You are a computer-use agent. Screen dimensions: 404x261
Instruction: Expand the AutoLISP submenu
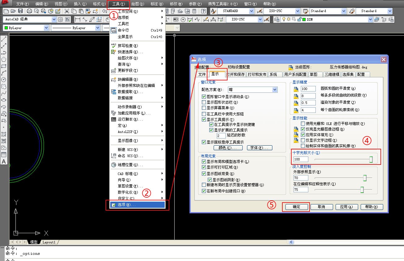[x=138, y=132]
